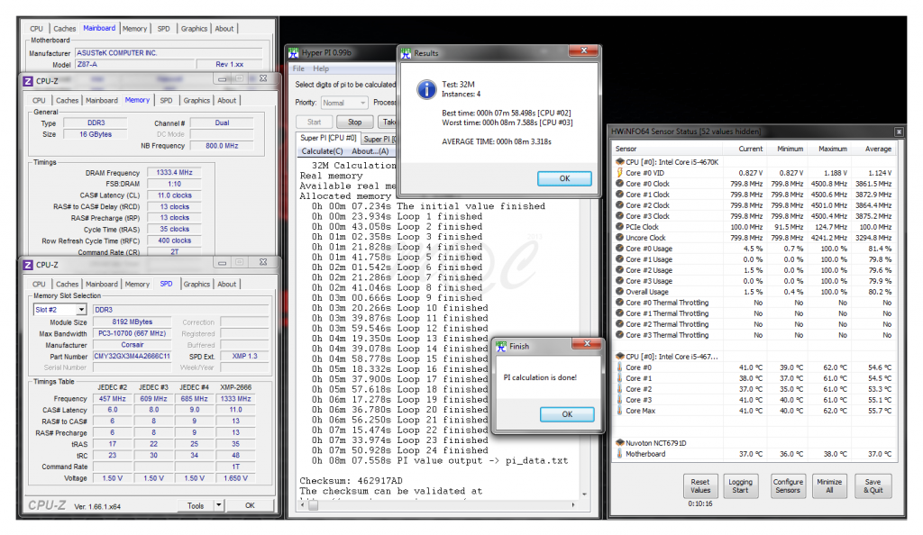The image size is (923, 535).
Task: Click Reset Values in HWiNFO64
Action: 700,485
